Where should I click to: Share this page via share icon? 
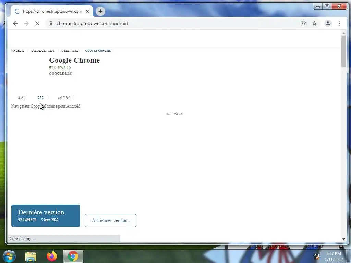303,23
